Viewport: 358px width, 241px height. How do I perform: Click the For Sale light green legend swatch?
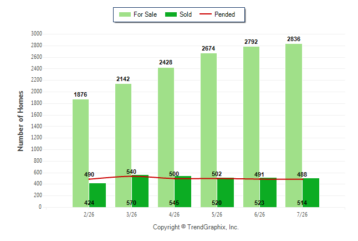point(125,14)
